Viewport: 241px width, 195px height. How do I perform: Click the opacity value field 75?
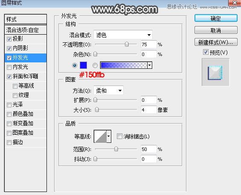tap(148, 44)
